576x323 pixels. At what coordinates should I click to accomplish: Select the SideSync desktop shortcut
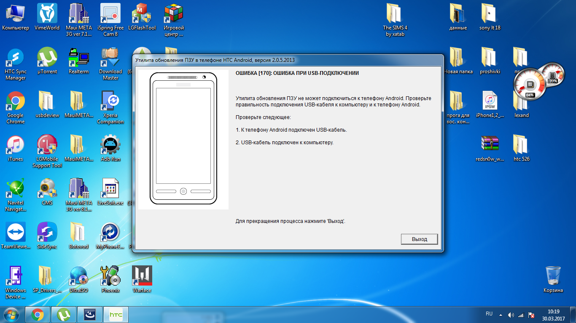(47, 236)
